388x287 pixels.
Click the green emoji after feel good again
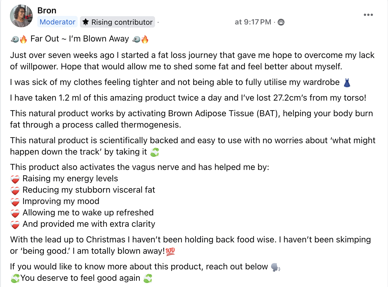(x=148, y=278)
